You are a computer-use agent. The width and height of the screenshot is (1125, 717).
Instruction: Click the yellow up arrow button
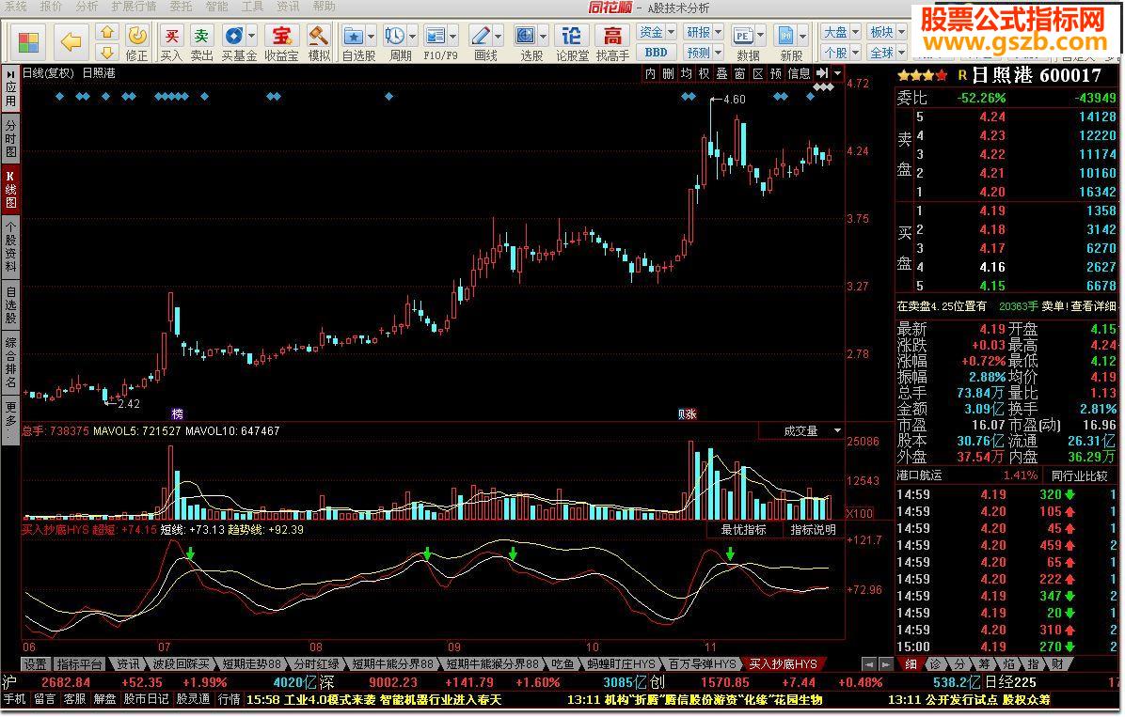pyautogui.click(x=107, y=32)
